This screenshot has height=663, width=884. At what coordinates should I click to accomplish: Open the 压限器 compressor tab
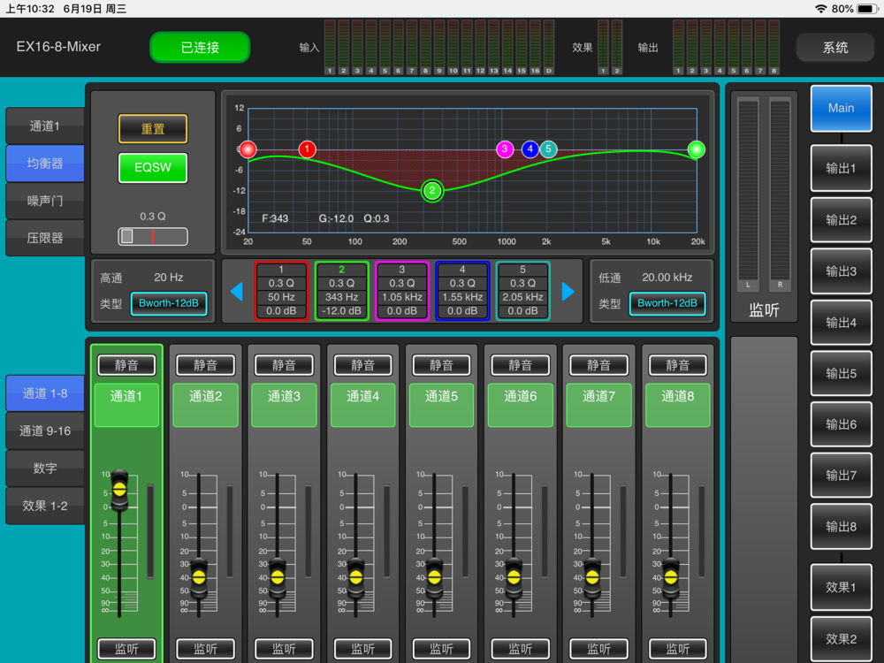(45, 238)
